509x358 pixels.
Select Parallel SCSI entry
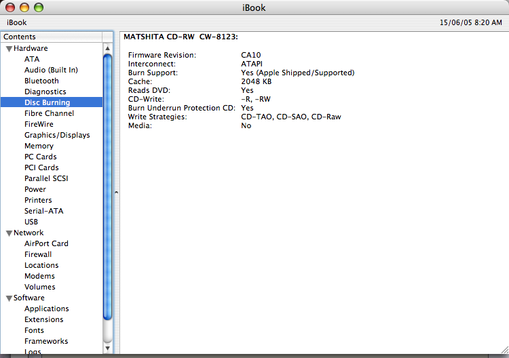[x=46, y=178]
